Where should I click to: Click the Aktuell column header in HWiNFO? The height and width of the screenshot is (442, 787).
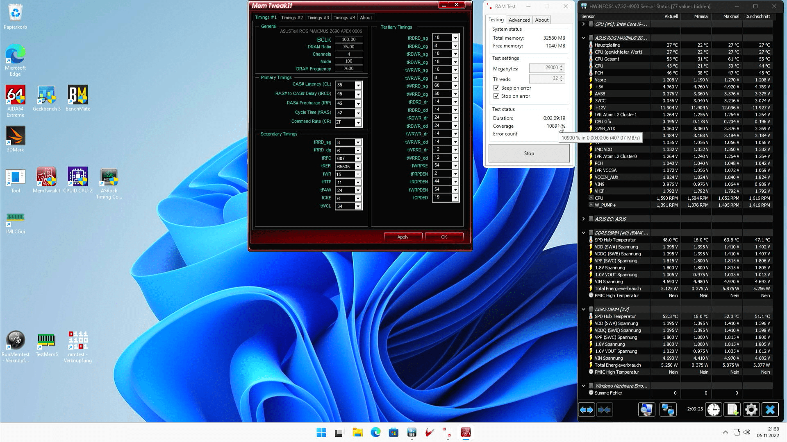[665, 16]
